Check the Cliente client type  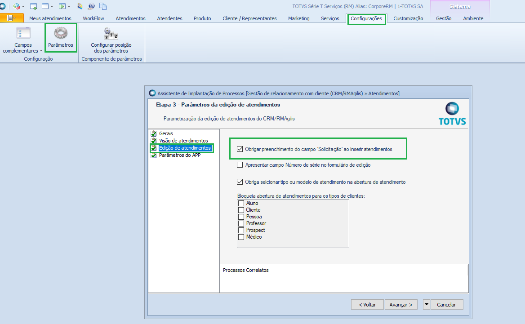pyautogui.click(x=241, y=210)
